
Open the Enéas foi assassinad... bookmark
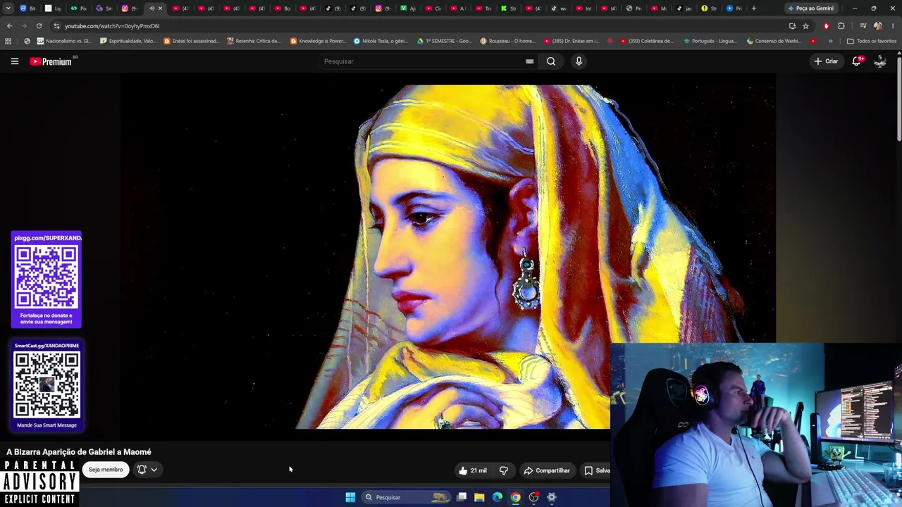click(x=192, y=41)
